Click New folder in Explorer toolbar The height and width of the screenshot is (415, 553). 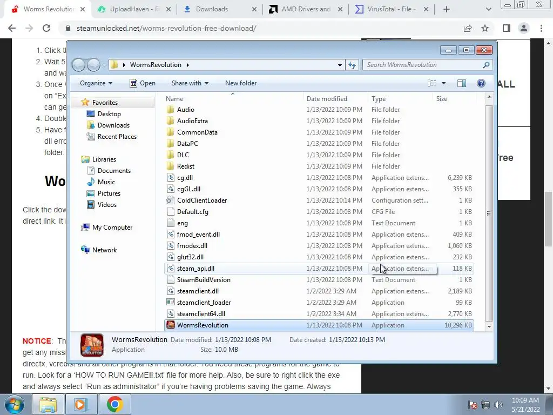pyautogui.click(x=241, y=83)
